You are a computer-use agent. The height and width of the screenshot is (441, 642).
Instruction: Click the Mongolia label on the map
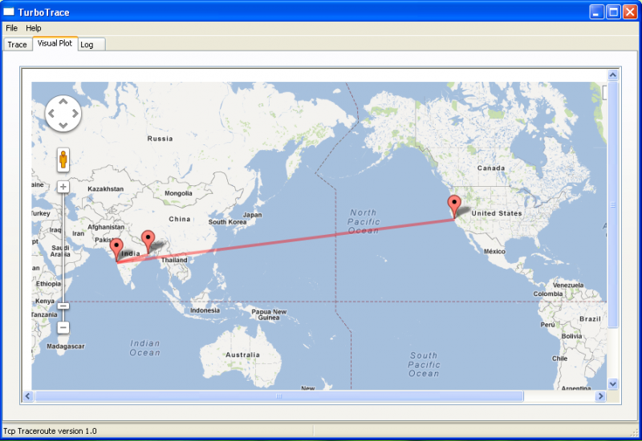pos(178,193)
